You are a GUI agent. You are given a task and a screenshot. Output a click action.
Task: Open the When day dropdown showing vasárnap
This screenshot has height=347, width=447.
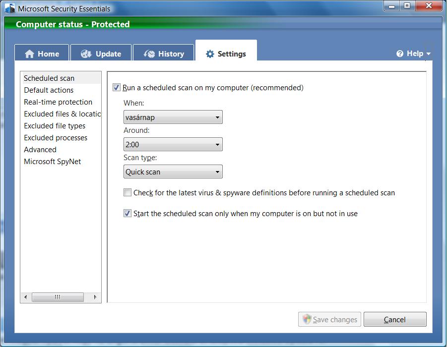point(173,117)
